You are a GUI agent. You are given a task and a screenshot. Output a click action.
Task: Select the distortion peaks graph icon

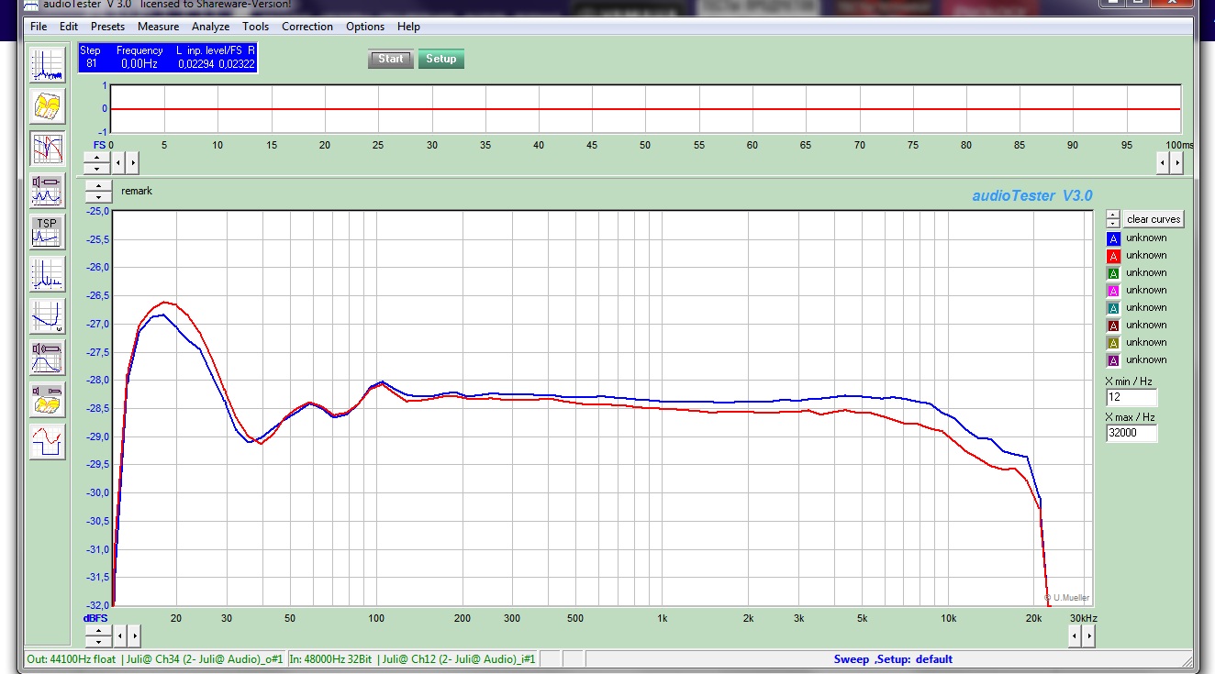pyautogui.click(x=47, y=274)
